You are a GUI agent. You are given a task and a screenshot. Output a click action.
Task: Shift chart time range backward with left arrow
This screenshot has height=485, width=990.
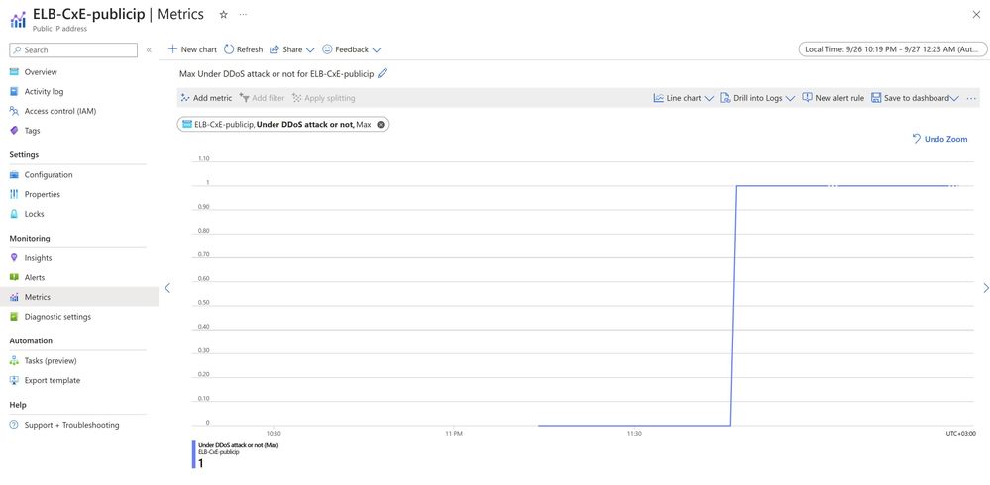coord(167,288)
